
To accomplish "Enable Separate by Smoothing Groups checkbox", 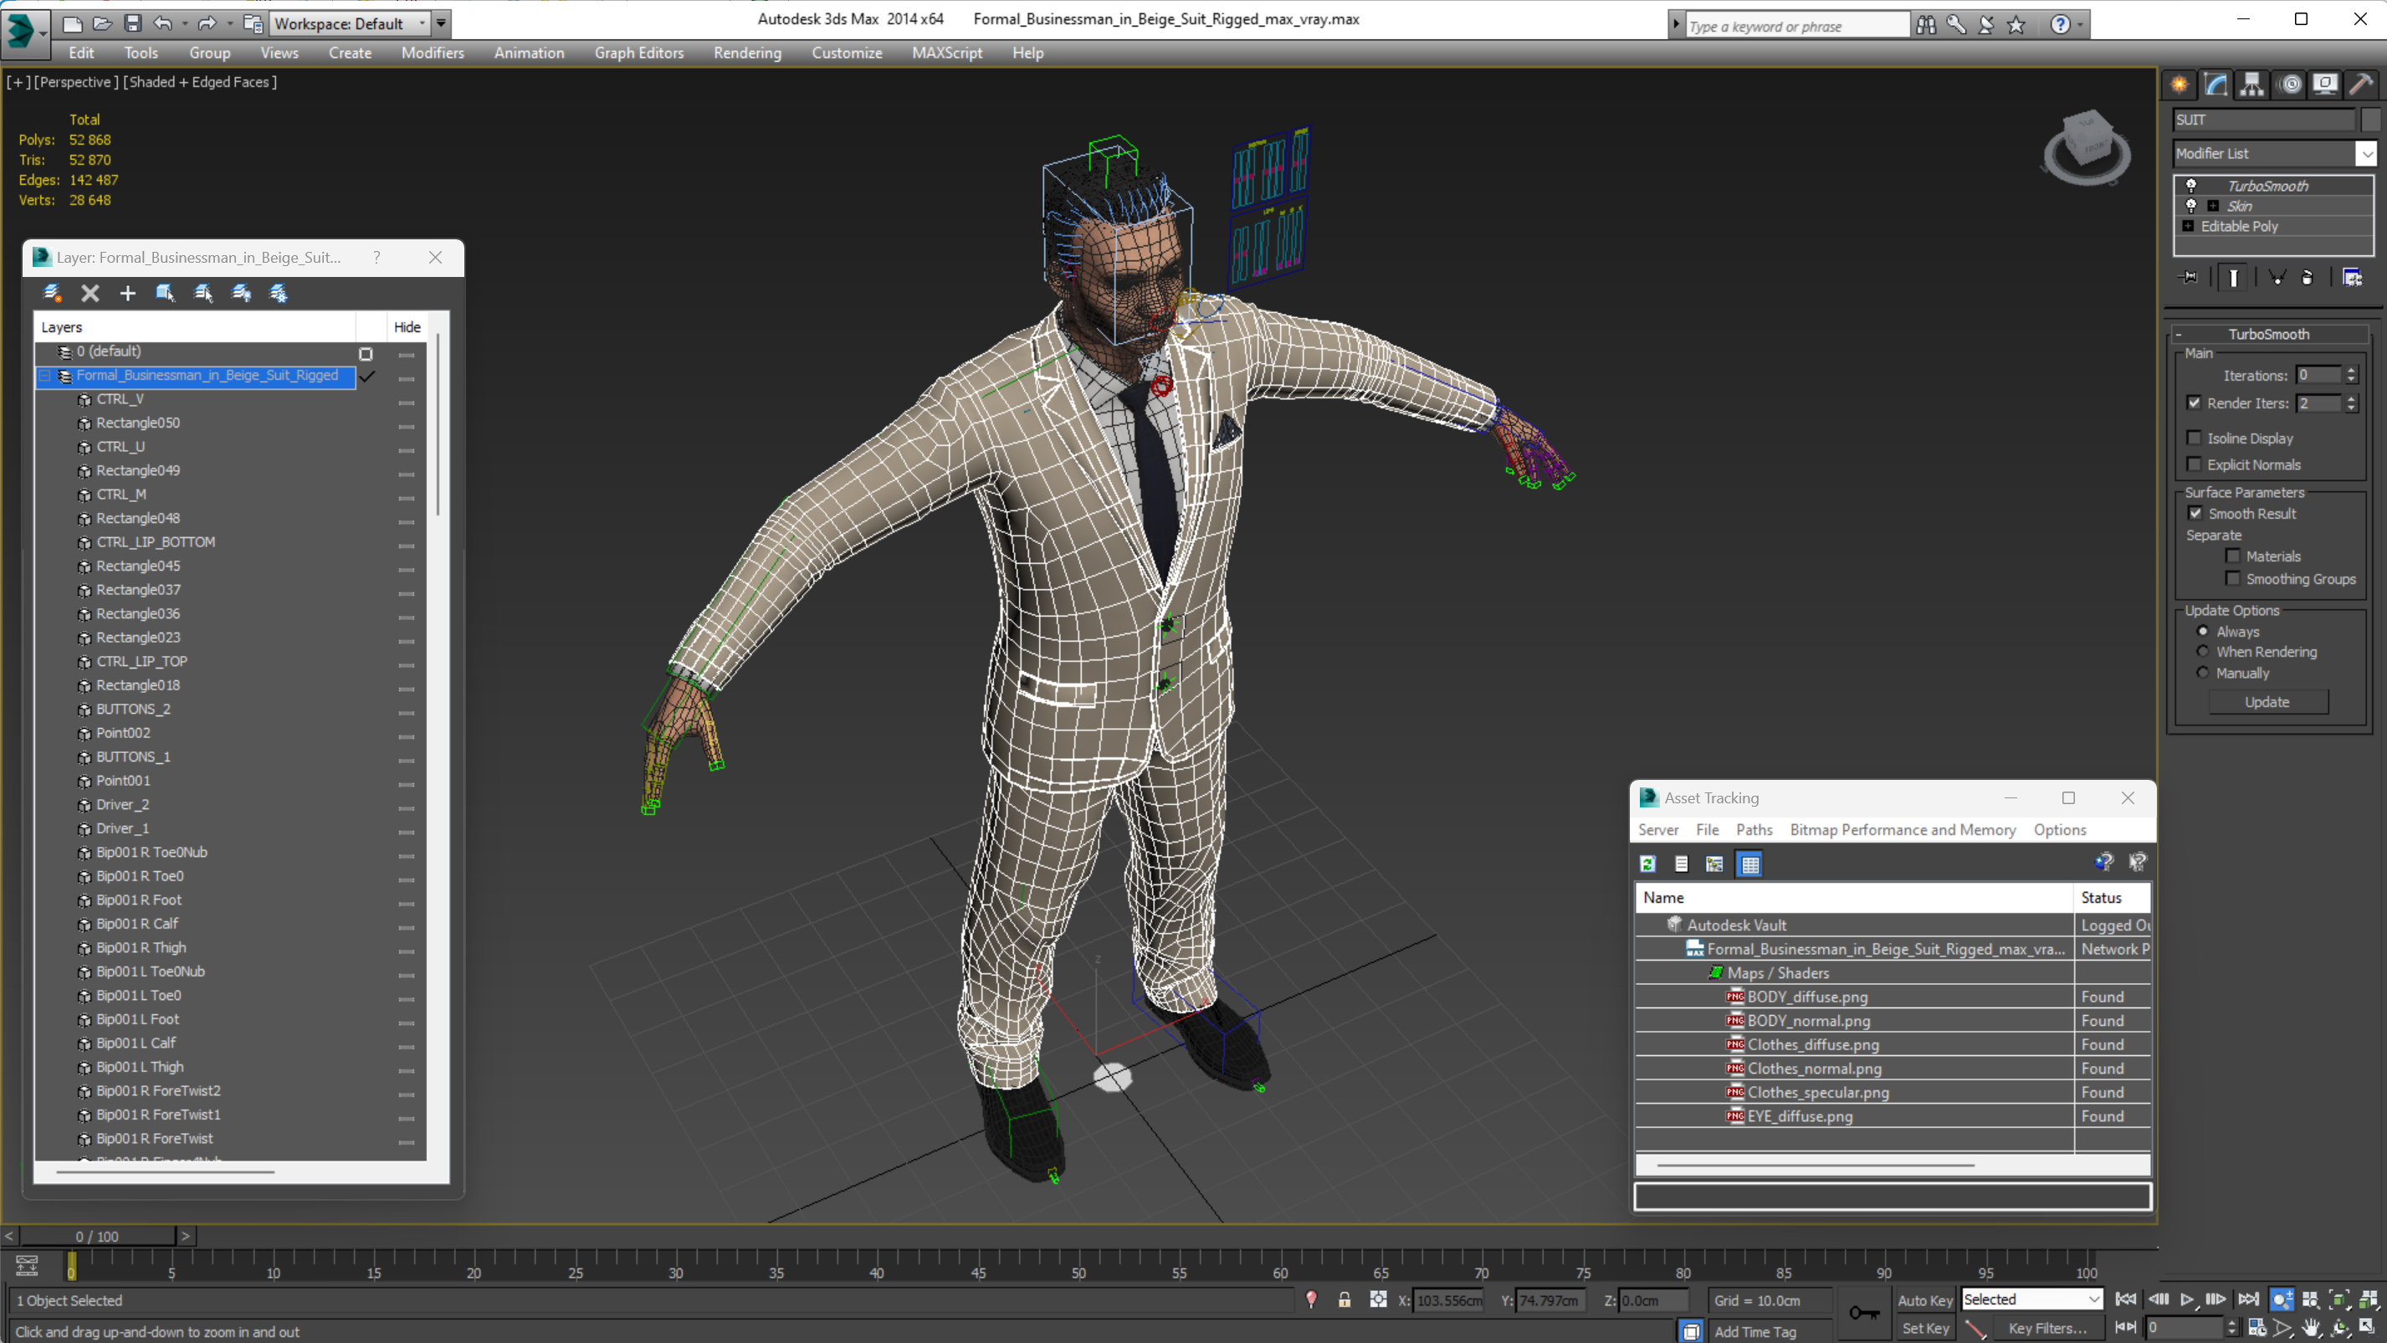I will tap(2233, 579).
